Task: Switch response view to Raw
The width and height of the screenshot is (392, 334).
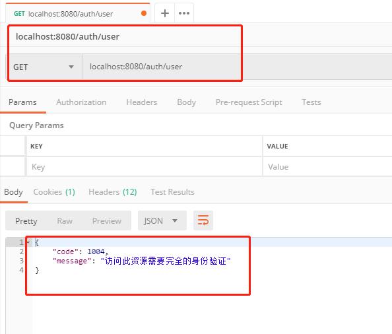Action: [65, 220]
